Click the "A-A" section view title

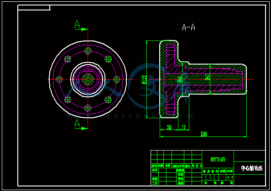tap(188, 27)
